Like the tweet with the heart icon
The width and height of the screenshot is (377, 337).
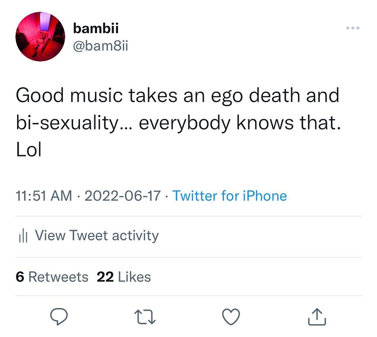pyautogui.click(x=231, y=317)
